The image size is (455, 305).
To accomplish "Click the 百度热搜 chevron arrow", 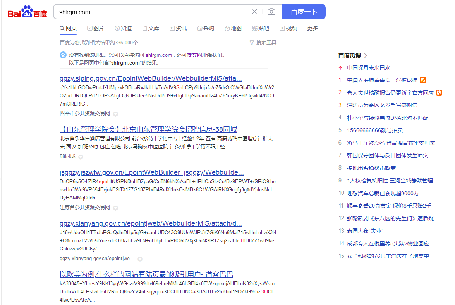I will coord(366,56).
